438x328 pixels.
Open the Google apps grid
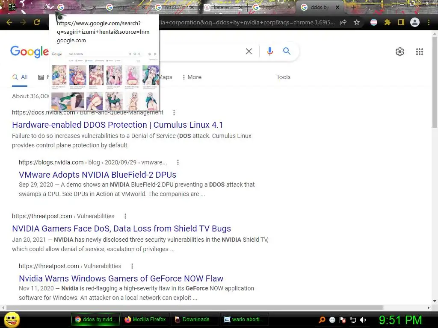419,52
